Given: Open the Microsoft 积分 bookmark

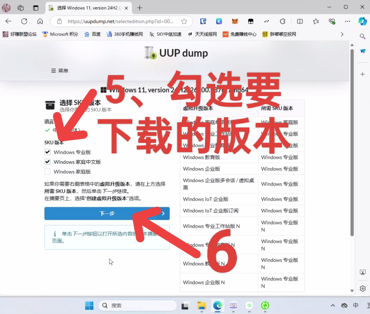Looking at the screenshot, I should click(x=60, y=34).
